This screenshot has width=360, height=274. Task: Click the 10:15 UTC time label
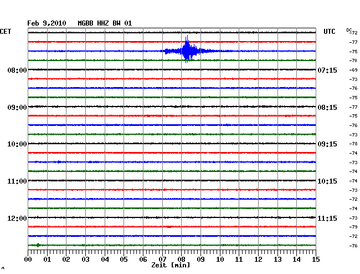pos(327,181)
